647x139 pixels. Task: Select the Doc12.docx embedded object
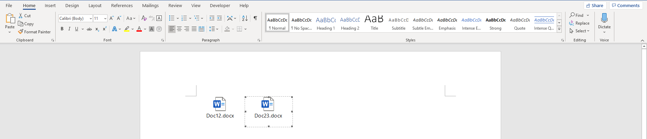tap(220, 108)
